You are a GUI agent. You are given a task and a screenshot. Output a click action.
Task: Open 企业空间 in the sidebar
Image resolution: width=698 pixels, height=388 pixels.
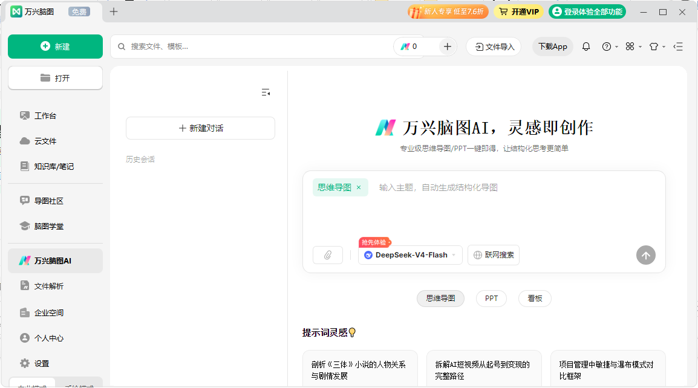[x=55, y=313]
